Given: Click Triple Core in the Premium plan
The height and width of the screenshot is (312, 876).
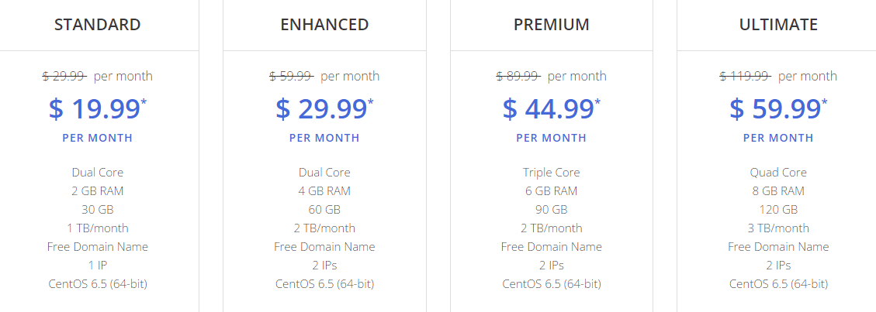Looking at the screenshot, I should [552, 173].
